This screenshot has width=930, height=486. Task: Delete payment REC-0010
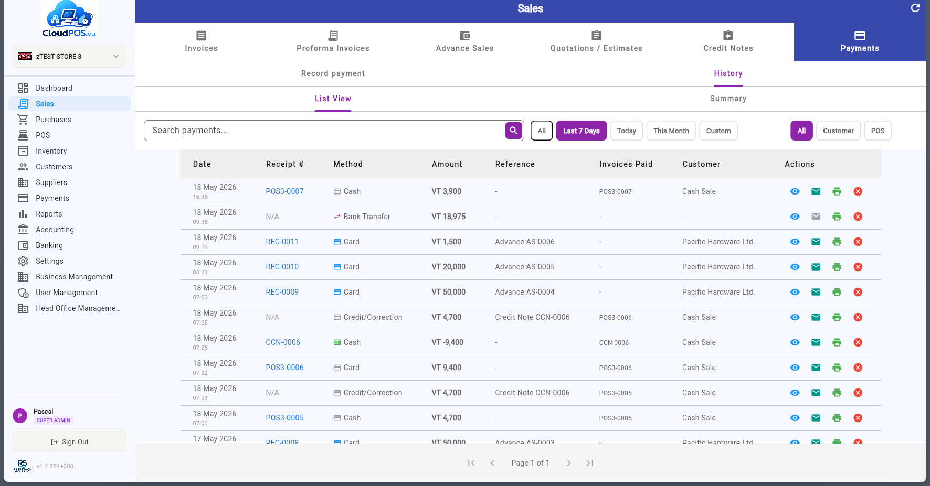[x=858, y=267]
